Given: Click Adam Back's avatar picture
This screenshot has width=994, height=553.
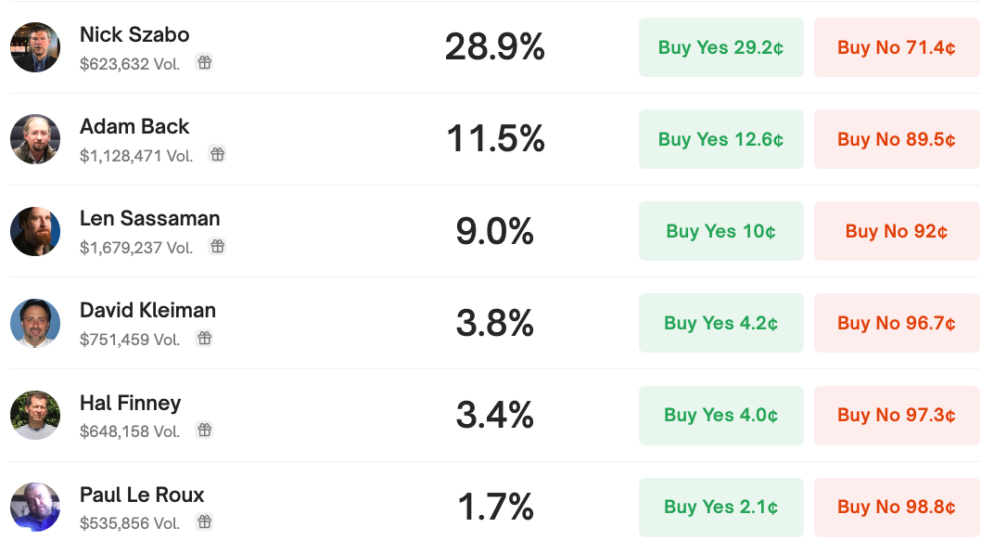Looking at the screenshot, I should [35, 139].
